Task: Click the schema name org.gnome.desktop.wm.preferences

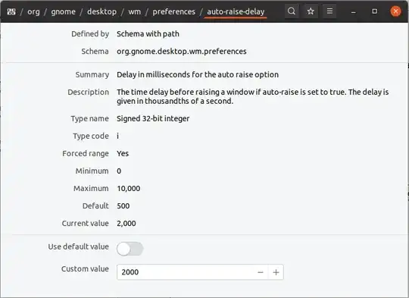Action: coord(182,52)
